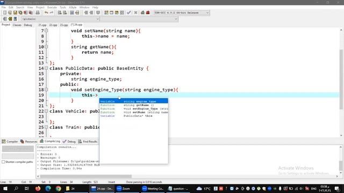Select 'void setName' autocomplete suggestion

[134, 112]
